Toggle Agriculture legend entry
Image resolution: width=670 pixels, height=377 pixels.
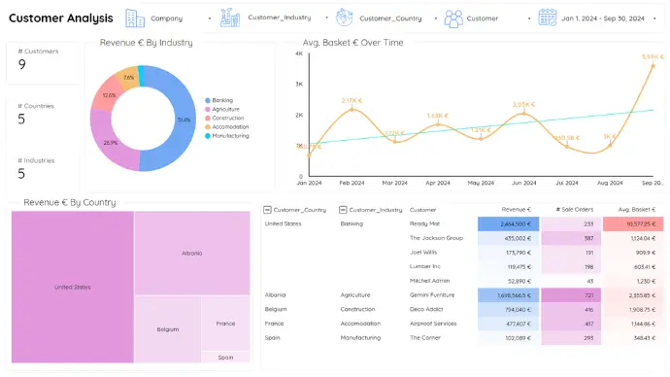point(222,110)
